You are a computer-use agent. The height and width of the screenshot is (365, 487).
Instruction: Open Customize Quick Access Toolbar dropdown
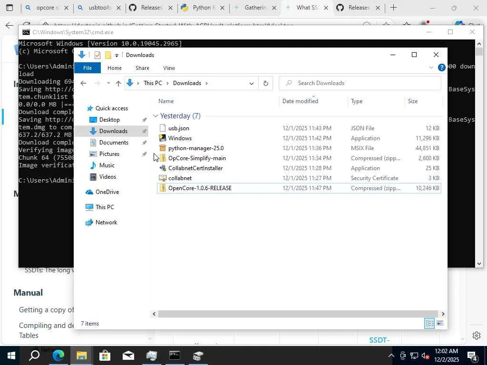pyautogui.click(x=117, y=55)
